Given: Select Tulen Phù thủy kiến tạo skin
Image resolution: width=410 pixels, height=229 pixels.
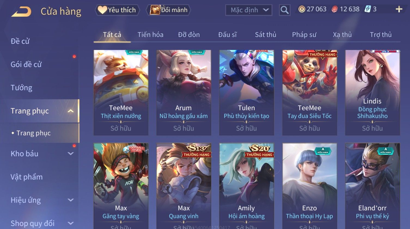Looking at the screenshot, I should tap(247, 93).
